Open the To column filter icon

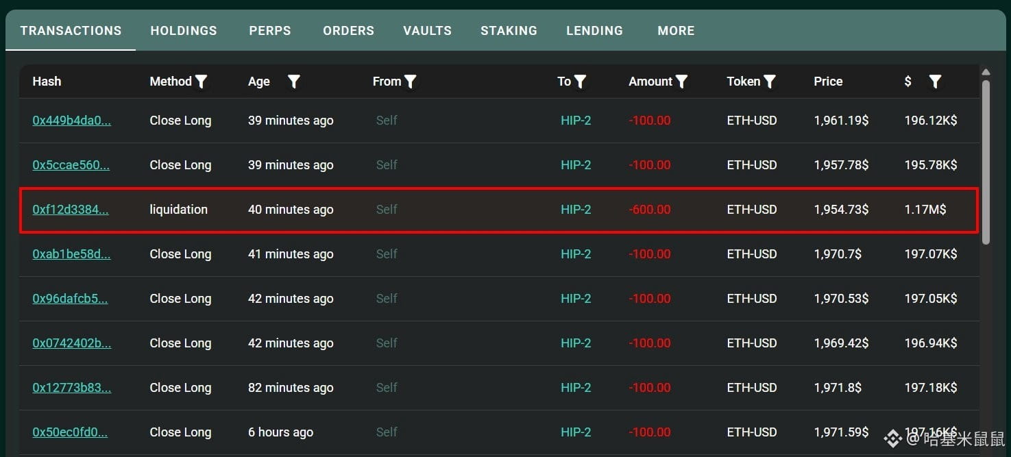click(x=580, y=82)
